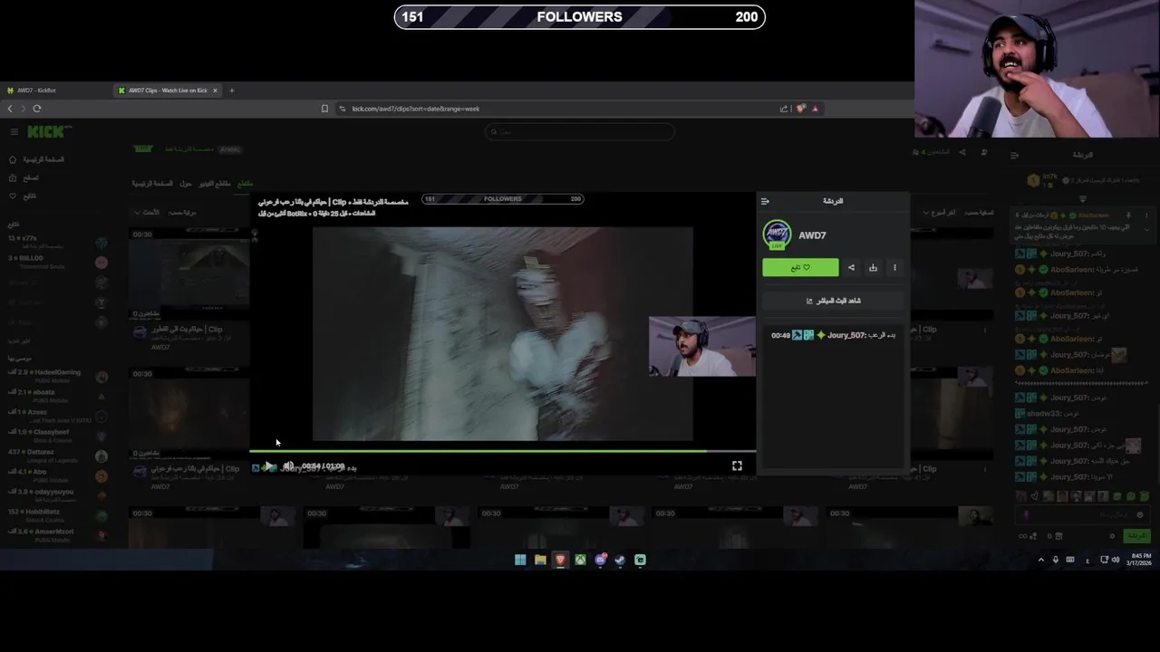Image resolution: width=1160 pixels, height=652 pixels.
Task: Open the taskbar clock and date
Action: 1139,560
